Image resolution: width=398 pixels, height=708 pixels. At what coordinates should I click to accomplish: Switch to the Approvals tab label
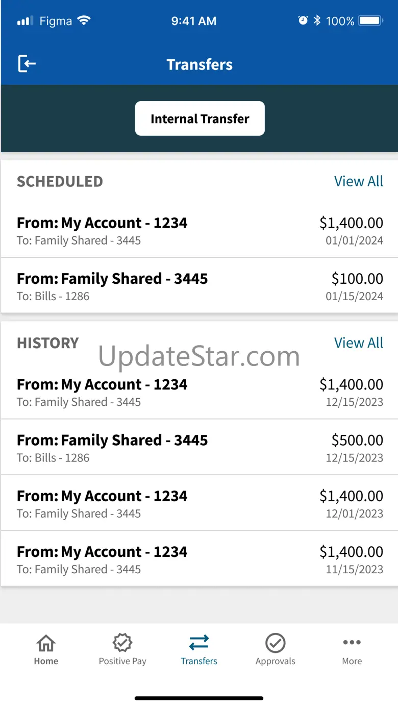pyautogui.click(x=276, y=661)
